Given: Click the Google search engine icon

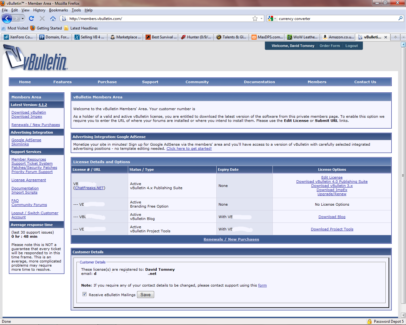Looking at the screenshot, I should point(271,18).
